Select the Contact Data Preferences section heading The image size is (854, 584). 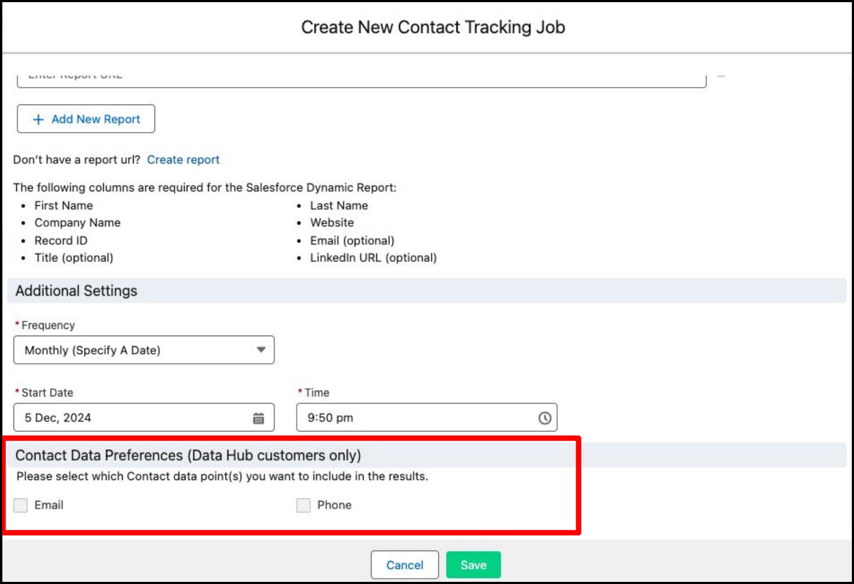(188, 456)
